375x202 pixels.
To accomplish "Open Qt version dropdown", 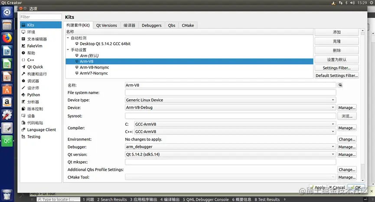I will click(230, 154).
